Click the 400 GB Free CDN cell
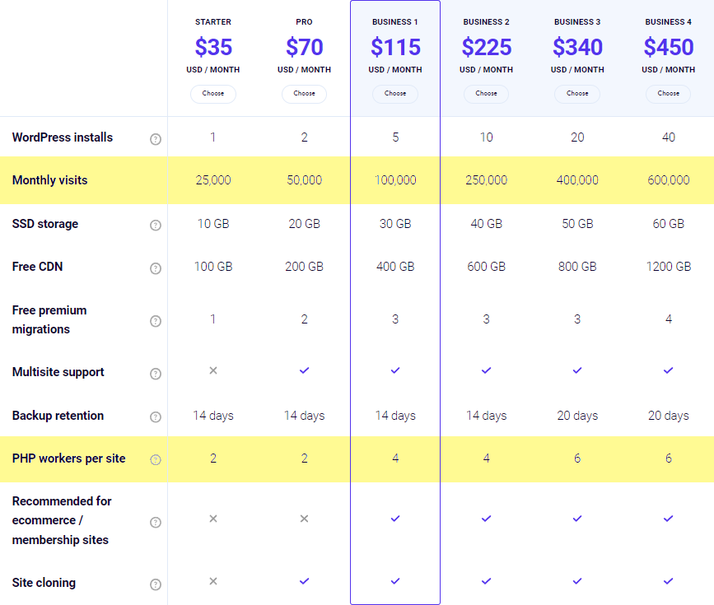Viewport: 714px width, 605px height. [395, 267]
